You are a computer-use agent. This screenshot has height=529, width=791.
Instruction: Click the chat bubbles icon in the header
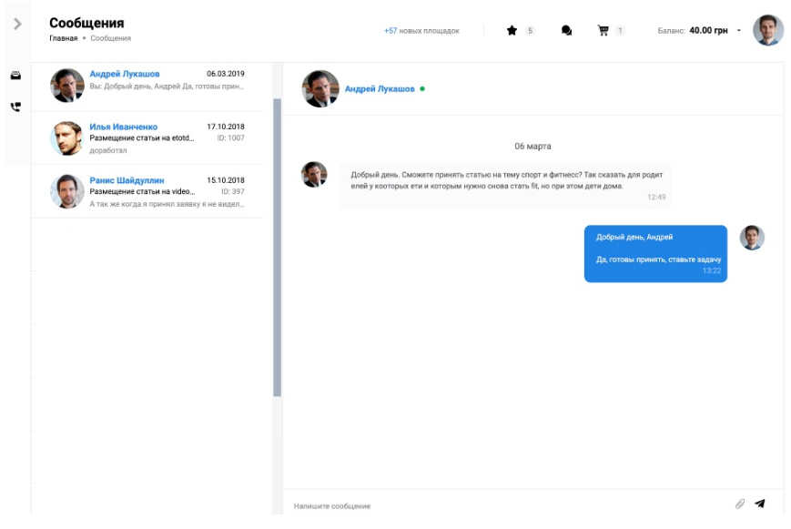[x=566, y=31]
